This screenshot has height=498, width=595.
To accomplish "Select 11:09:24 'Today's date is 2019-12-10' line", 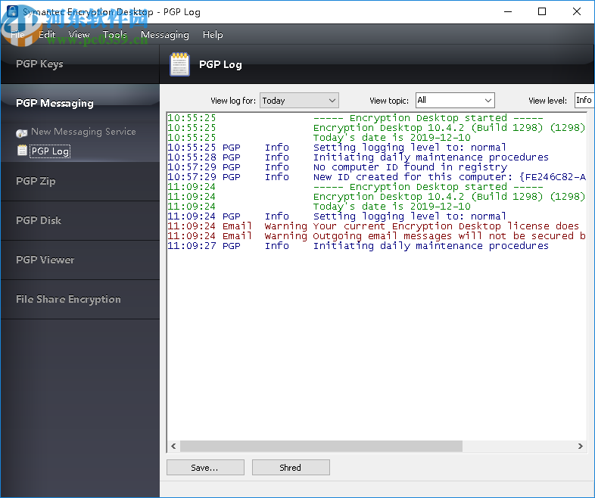I will point(377,207).
